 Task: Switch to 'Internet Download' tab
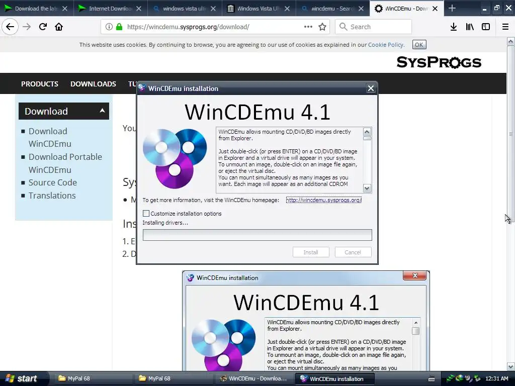[x=111, y=8]
